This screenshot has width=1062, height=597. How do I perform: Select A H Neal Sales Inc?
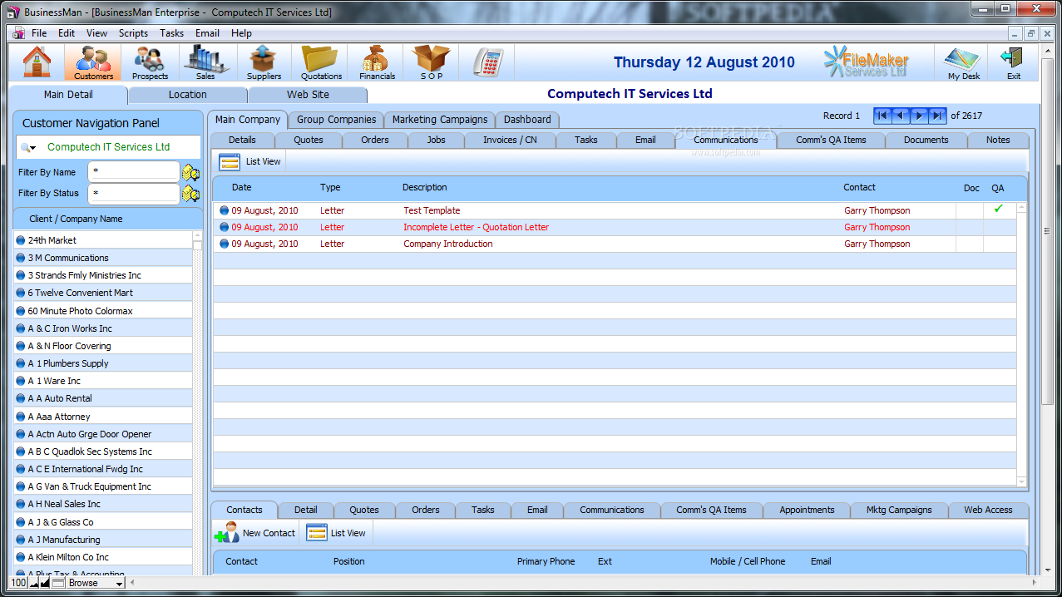(64, 504)
